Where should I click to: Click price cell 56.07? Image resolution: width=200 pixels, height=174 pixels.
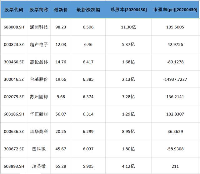tap(61, 114)
